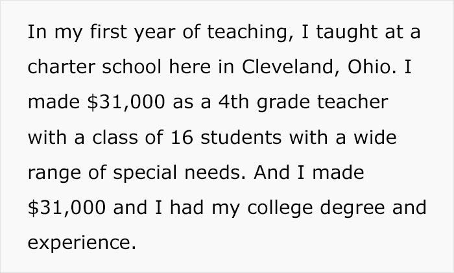Click the text '4th grade teacher'

[x=303, y=102]
